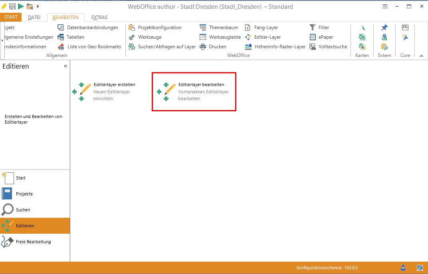Click the save icon in quick access toolbar

12,6
